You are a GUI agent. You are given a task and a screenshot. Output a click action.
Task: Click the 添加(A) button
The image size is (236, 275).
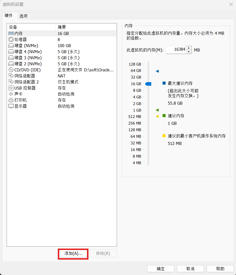click(73, 254)
